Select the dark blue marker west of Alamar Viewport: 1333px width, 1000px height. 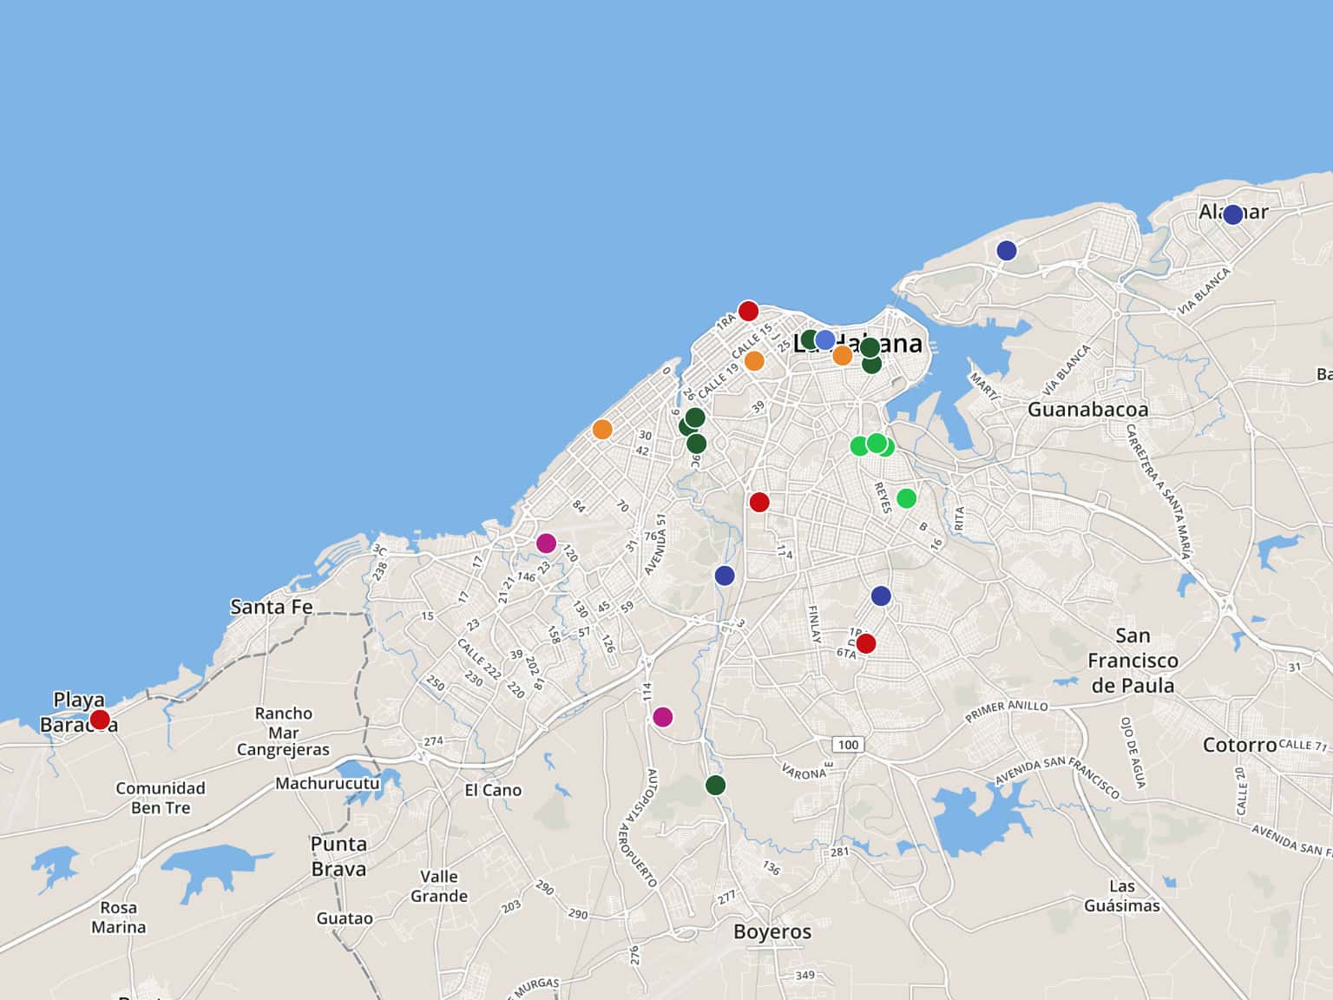pos(1007,251)
